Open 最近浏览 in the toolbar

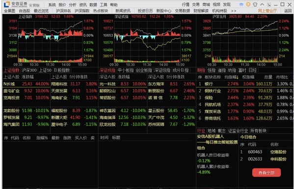coord(41,11)
